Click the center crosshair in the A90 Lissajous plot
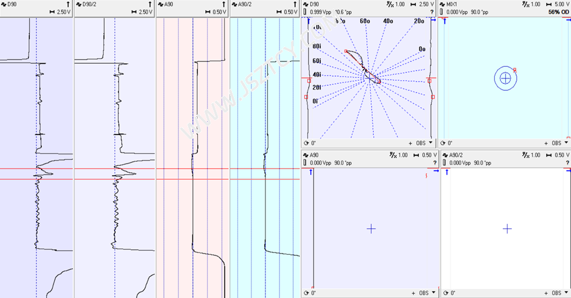The width and height of the screenshot is (571, 298). [371, 229]
